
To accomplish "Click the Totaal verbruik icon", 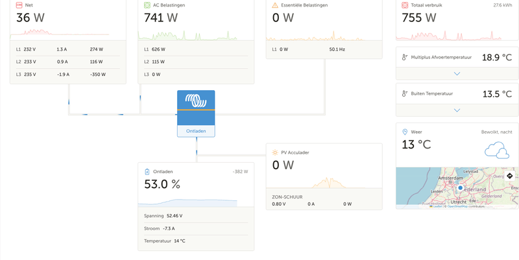I will coord(405,5).
